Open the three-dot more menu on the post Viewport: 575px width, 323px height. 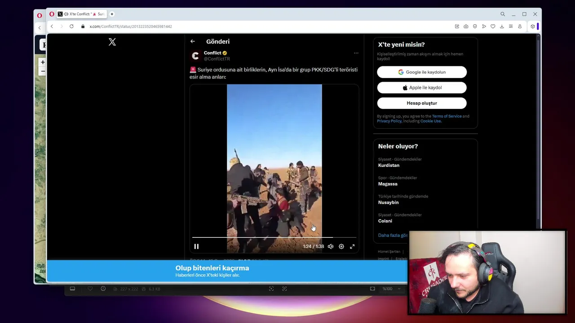(x=356, y=53)
